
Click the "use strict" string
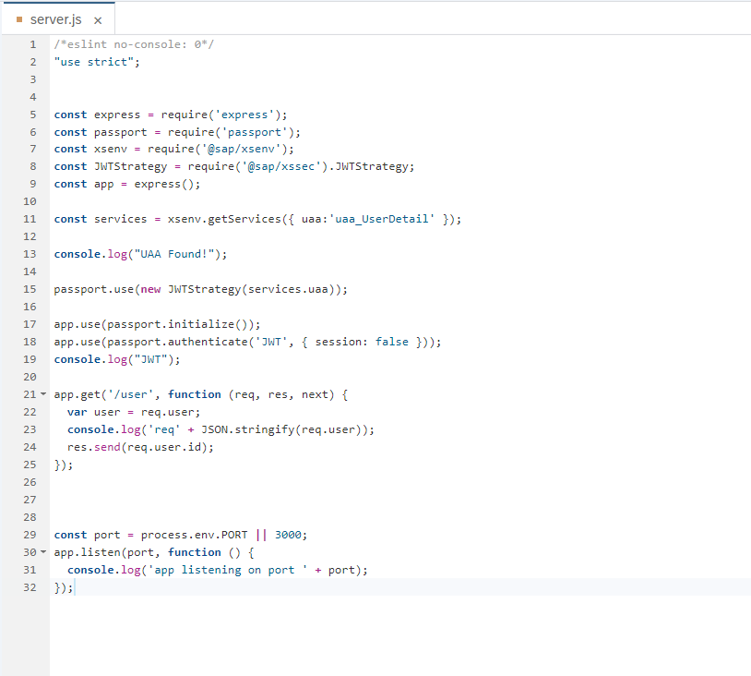coord(94,62)
